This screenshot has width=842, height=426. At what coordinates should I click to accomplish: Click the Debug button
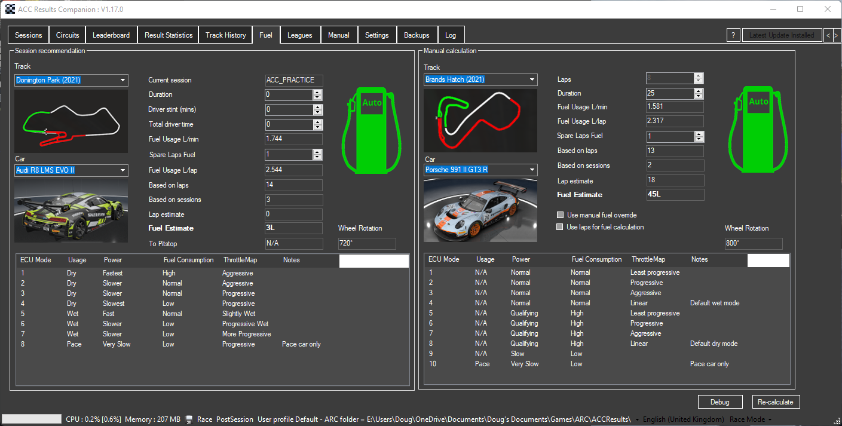tap(719, 402)
